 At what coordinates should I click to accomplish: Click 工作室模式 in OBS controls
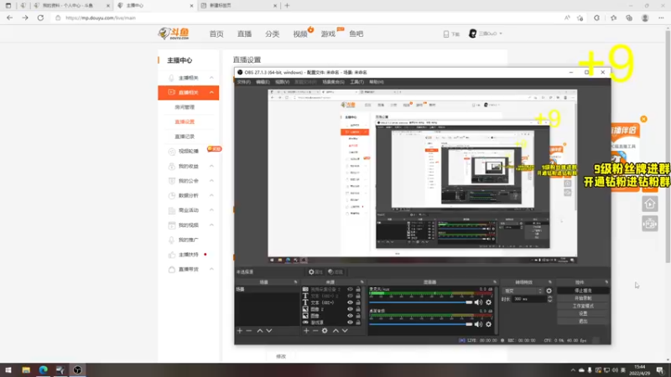[583, 306]
